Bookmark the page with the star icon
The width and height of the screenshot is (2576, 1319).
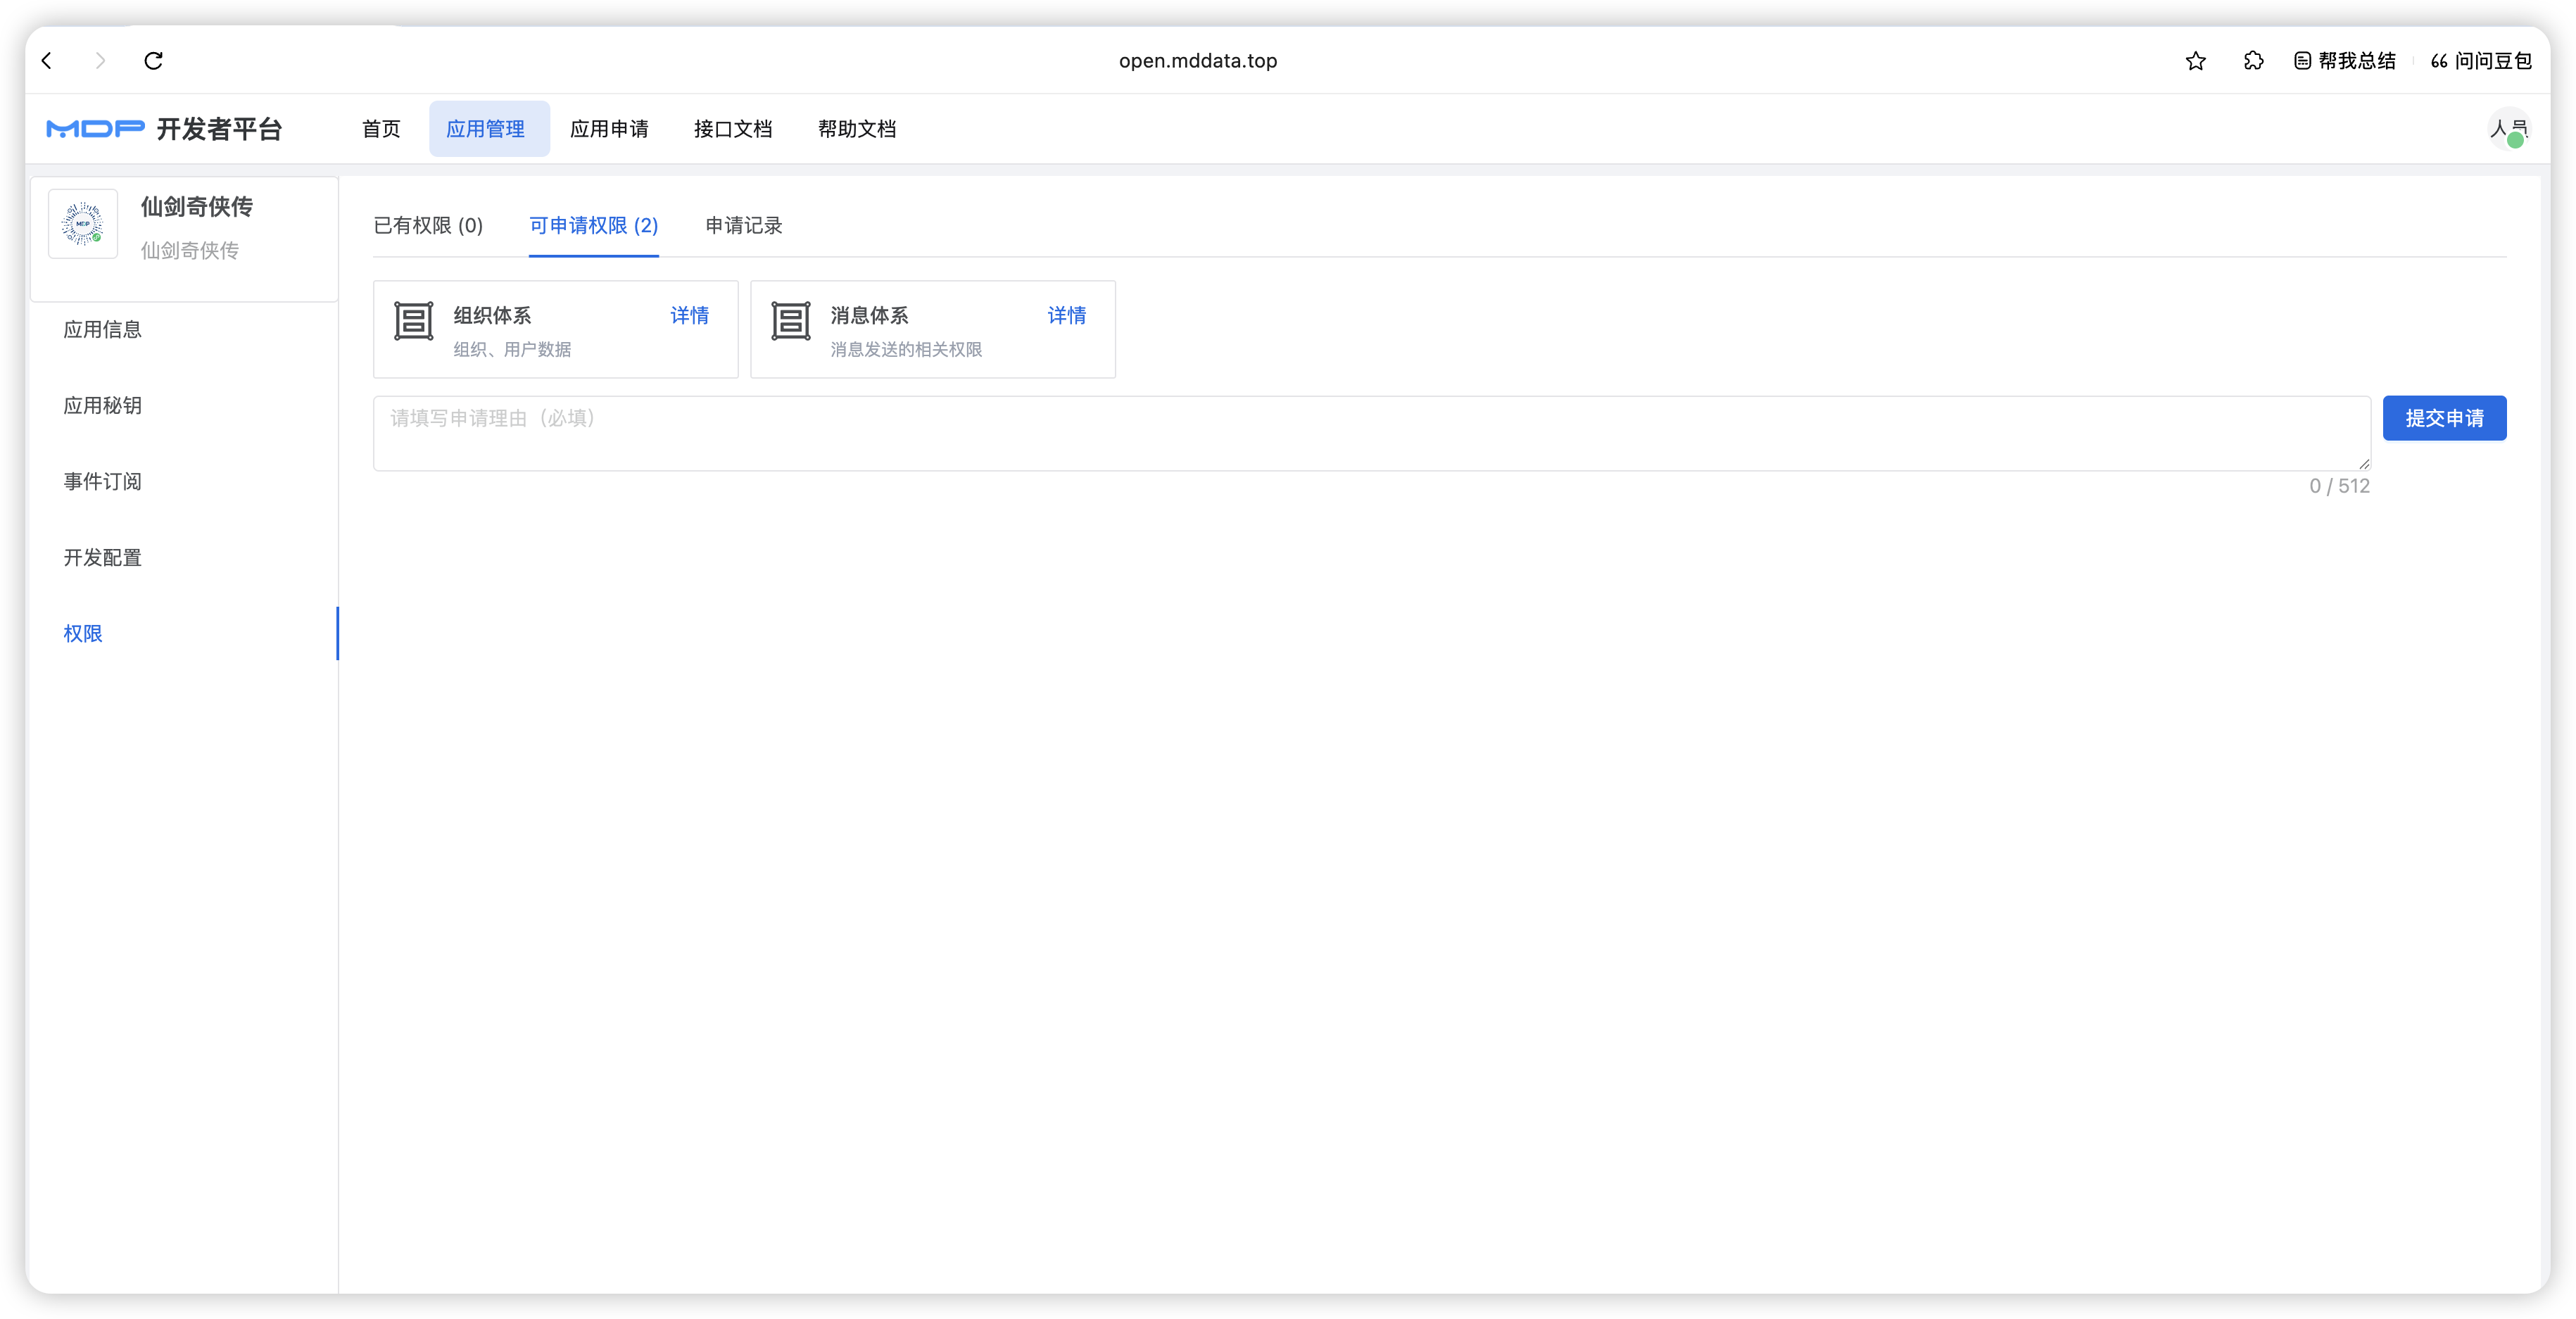point(2195,61)
